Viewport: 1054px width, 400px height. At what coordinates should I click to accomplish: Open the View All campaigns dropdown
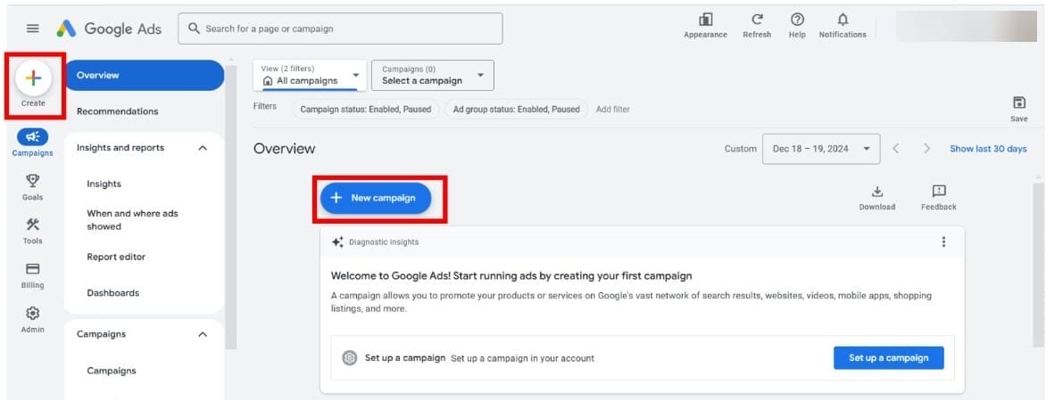click(310, 75)
